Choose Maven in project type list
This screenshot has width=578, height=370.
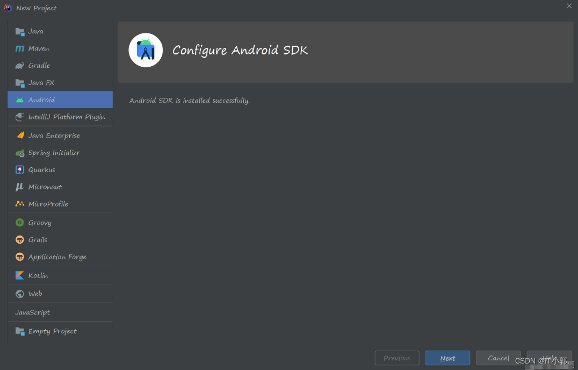[39, 49]
